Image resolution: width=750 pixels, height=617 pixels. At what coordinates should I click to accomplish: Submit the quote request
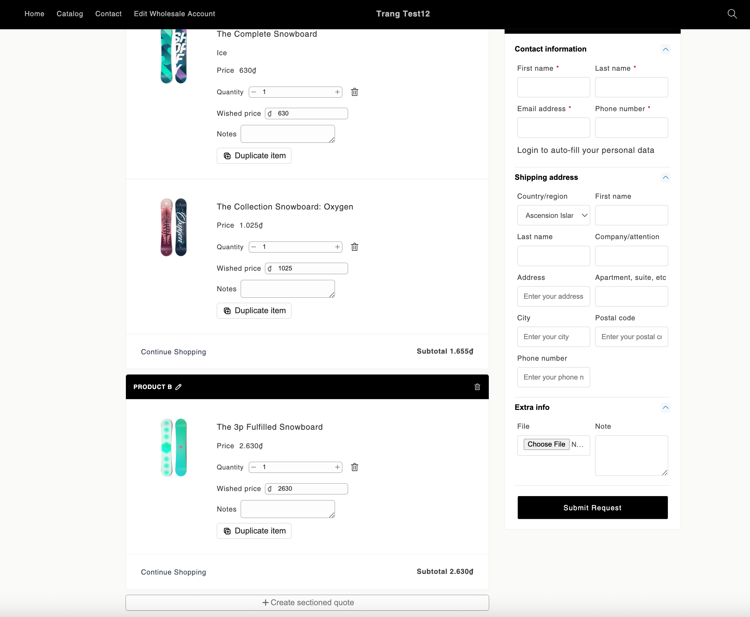pyautogui.click(x=592, y=508)
